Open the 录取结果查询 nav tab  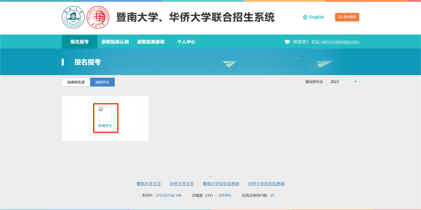tap(150, 42)
